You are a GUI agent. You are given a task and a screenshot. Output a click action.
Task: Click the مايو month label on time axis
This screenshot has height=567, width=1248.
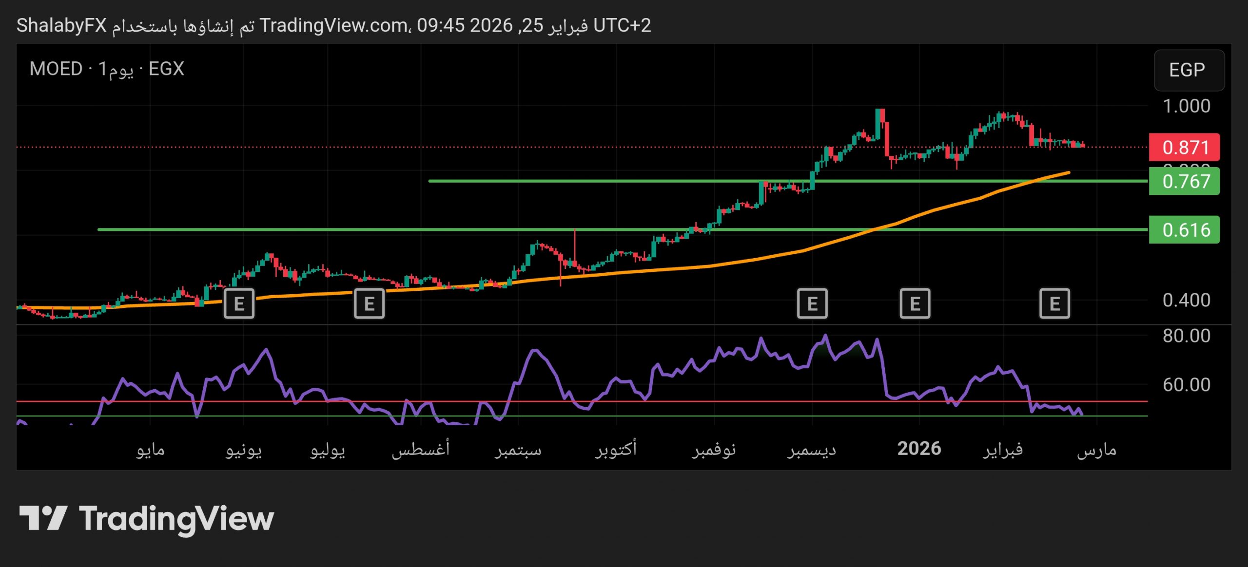(x=150, y=449)
